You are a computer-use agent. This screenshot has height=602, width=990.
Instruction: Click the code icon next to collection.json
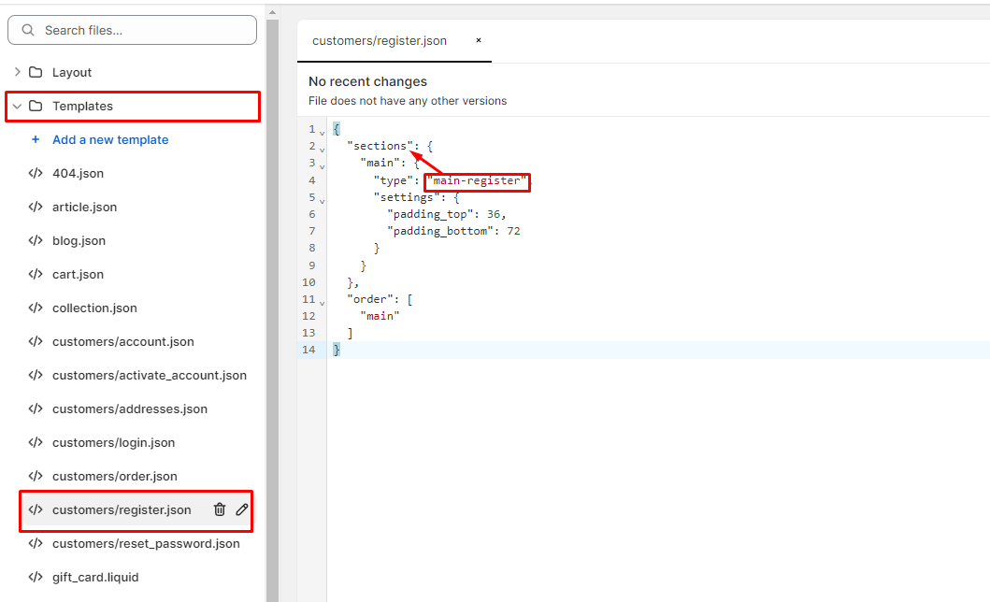click(x=36, y=308)
